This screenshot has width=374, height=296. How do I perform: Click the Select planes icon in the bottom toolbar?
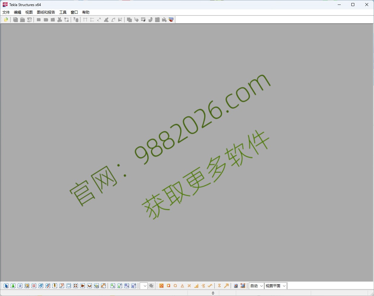tap(96, 286)
